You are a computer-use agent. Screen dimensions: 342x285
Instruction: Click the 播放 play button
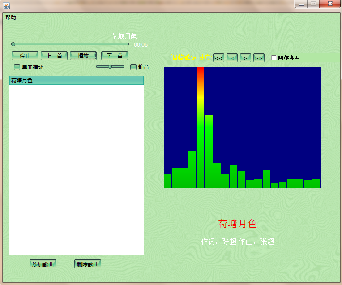83,56
